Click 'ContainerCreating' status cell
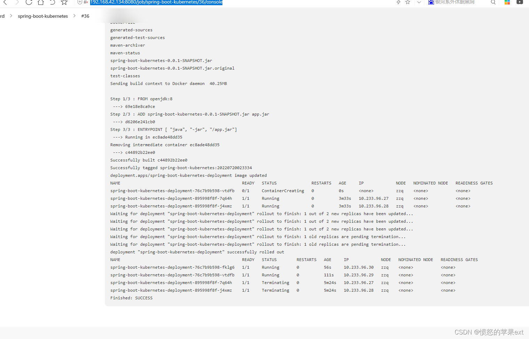The image size is (529, 339). coord(283,191)
